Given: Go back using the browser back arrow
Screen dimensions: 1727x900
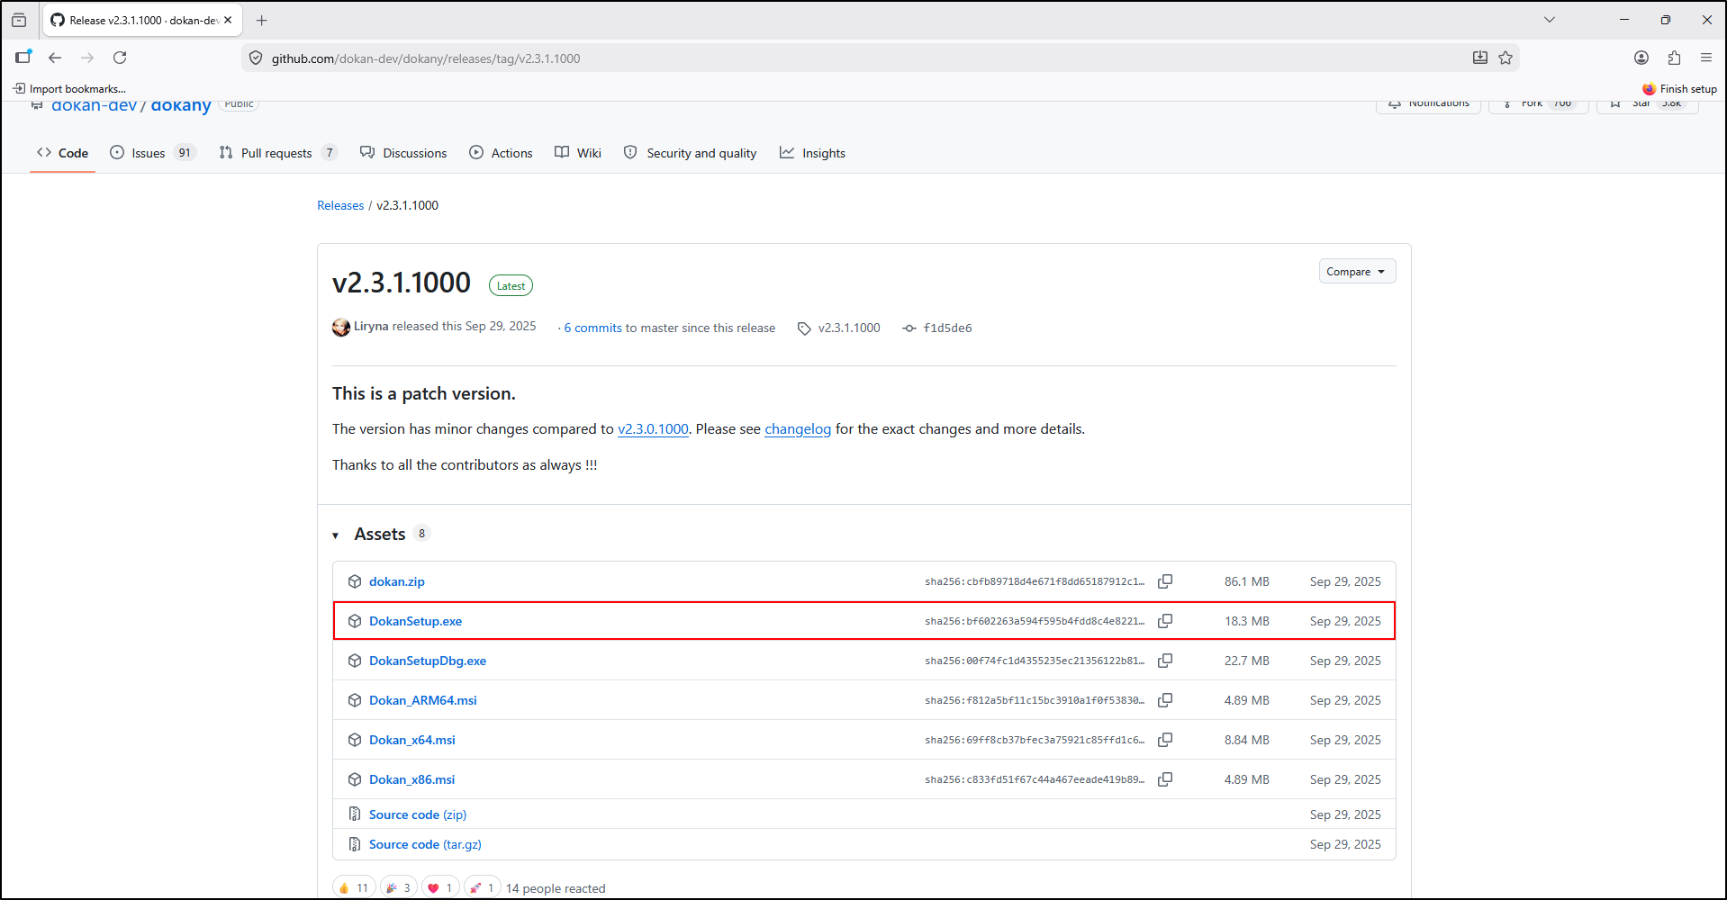Looking at the screenshot, I should click(x=55, y=58).
